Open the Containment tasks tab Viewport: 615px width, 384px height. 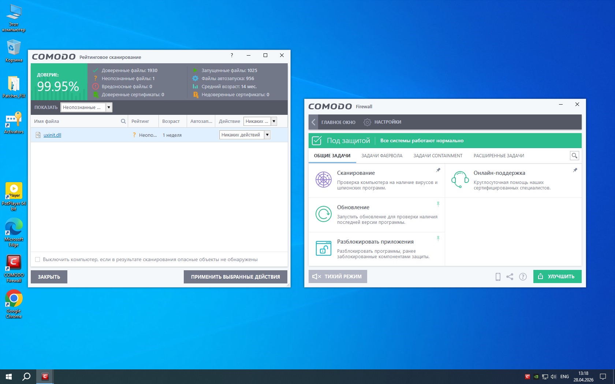click(438, 156)
